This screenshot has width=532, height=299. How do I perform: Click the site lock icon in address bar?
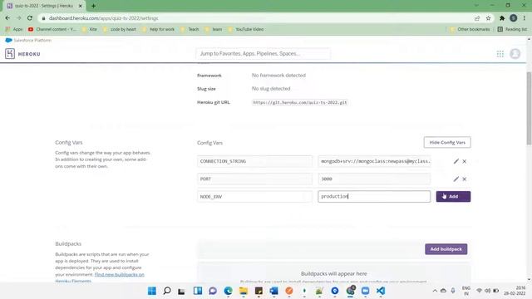[43, 18]
